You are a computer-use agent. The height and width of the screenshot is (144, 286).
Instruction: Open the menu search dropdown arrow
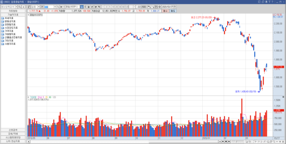point(17,7)
